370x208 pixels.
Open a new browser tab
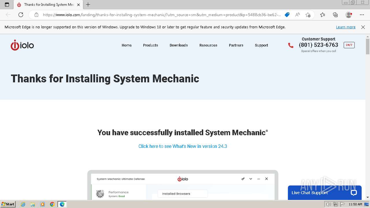coord(88,5)
